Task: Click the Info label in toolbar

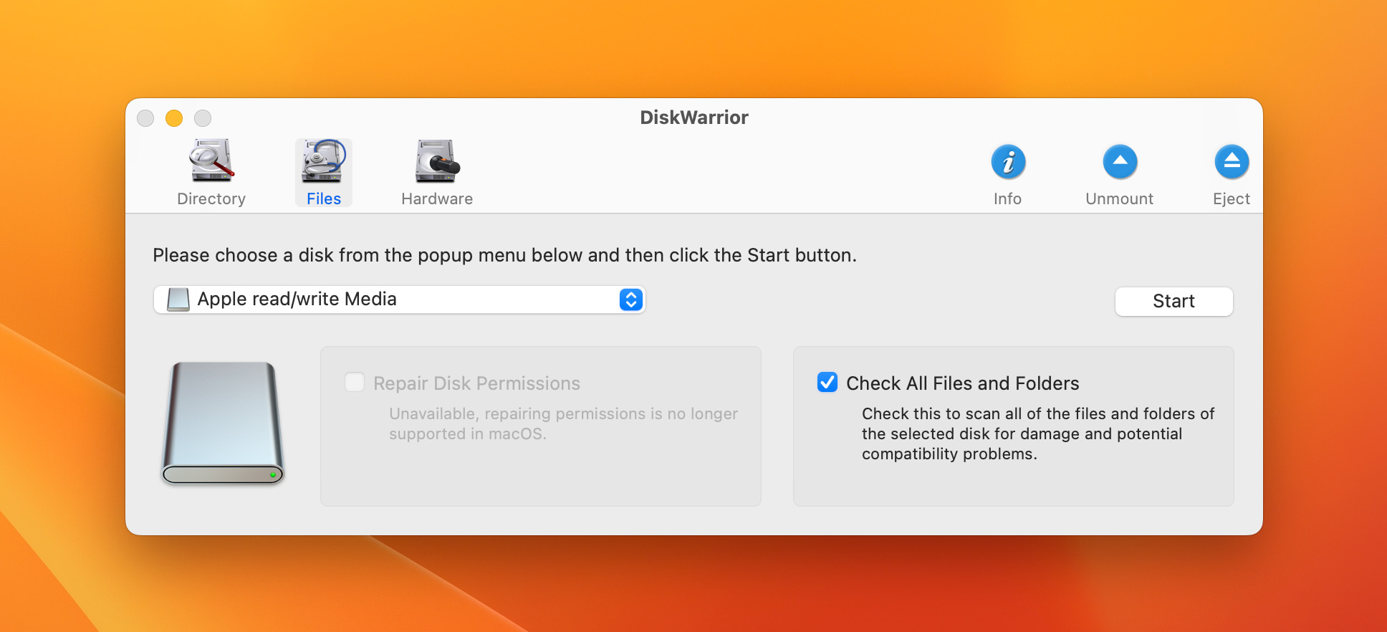Action: [x=1008, y=198]
